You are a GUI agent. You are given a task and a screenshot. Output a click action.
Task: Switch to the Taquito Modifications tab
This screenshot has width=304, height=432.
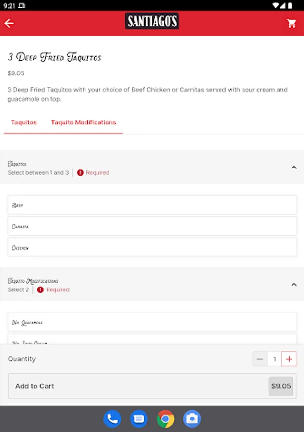[84, 122]
